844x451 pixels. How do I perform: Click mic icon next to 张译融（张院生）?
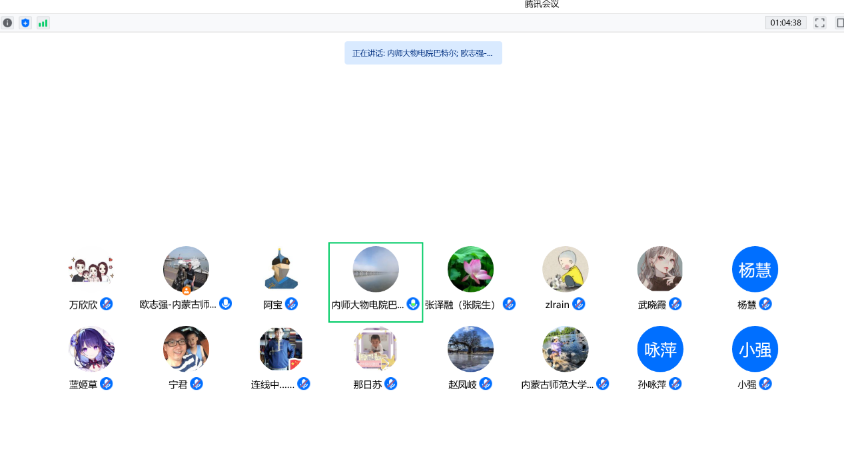pos(509,304)
